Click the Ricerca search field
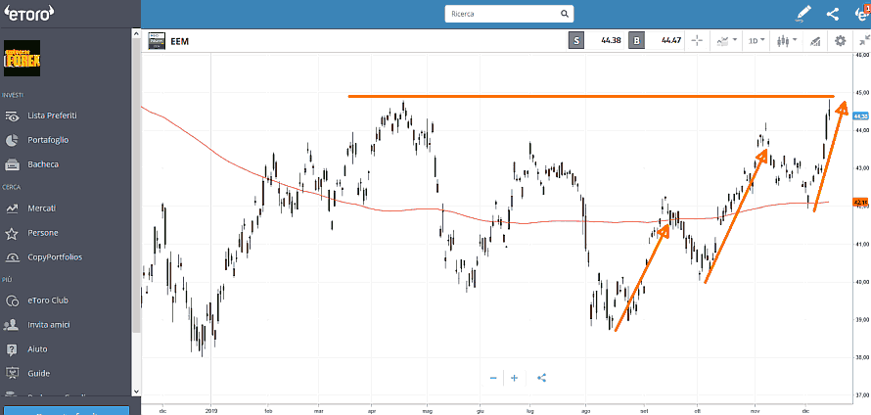The height and width of the screenshot is (415, 871). pos(504,15)
